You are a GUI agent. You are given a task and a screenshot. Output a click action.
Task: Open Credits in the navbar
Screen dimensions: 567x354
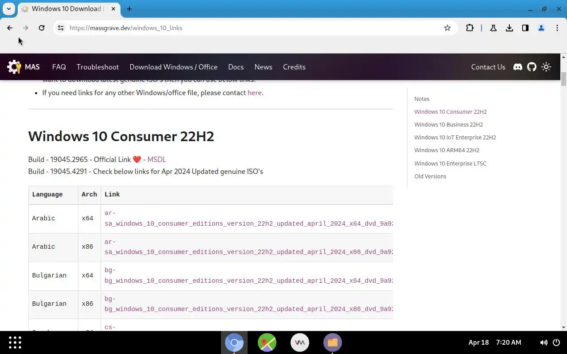[294, 67]
